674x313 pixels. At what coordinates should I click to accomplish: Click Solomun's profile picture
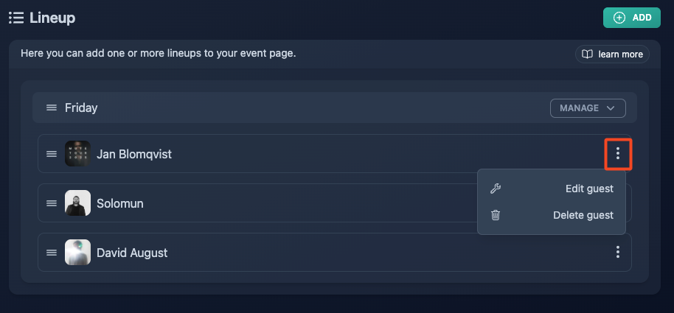click(78, 203)
